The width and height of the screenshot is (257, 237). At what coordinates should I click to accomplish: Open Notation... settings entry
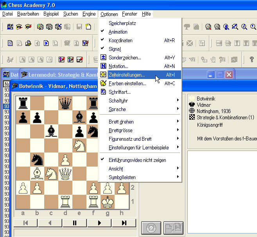140,66
